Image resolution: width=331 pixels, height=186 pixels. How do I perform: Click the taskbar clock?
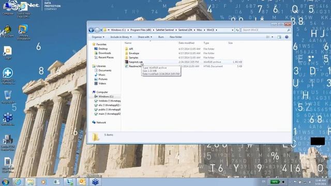[321, 182]
